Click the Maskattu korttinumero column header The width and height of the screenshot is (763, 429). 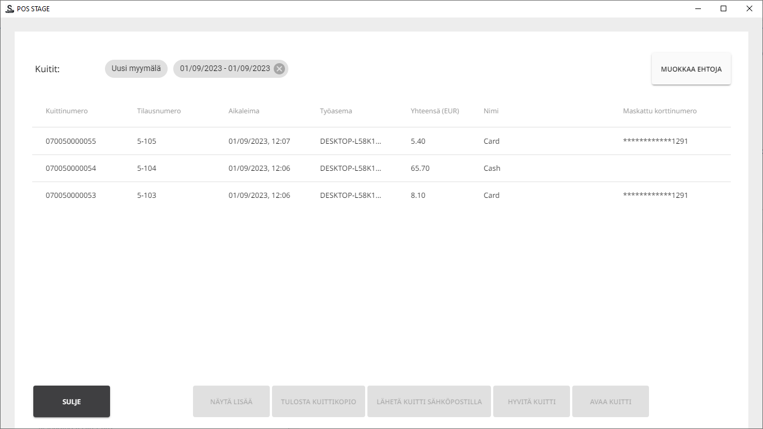pos(659,111)
